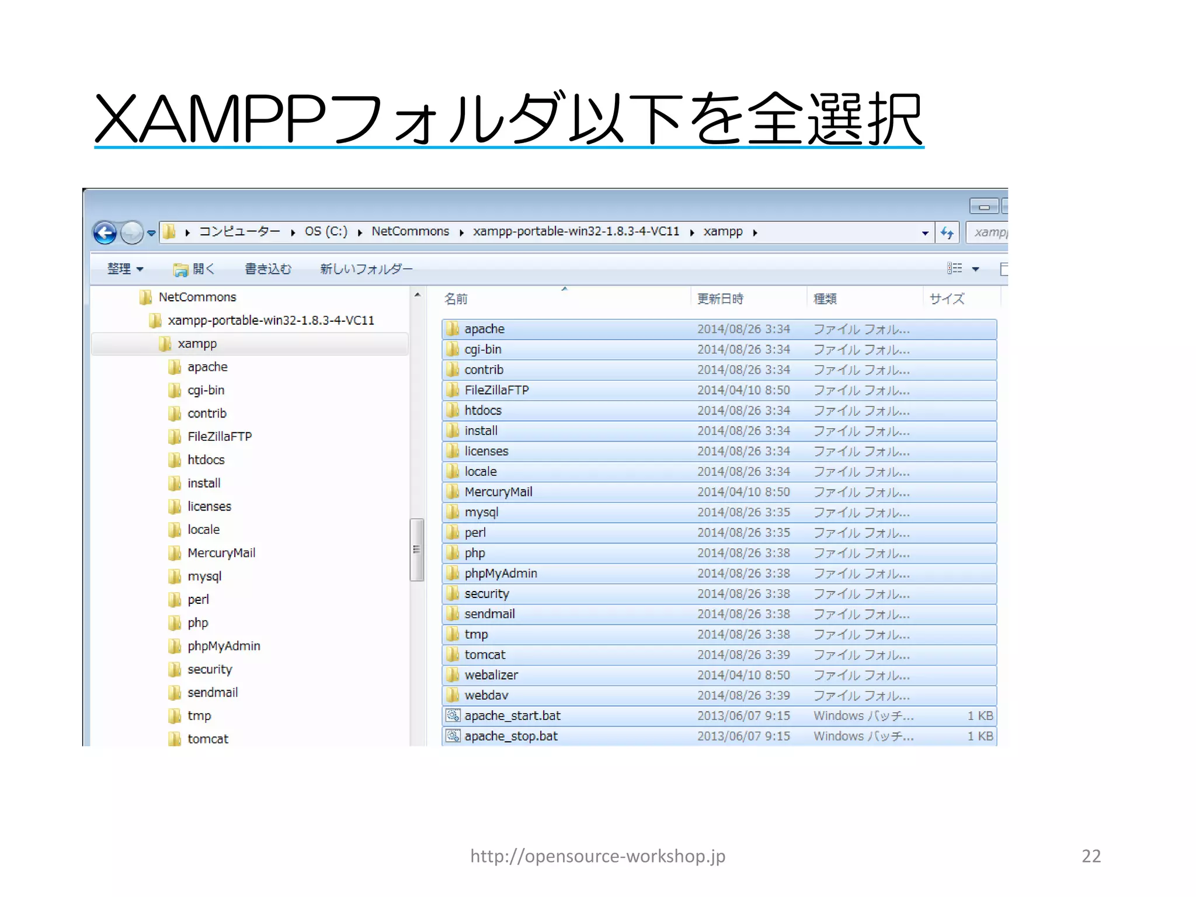Click the xampp search box
Image resolution: width=1196 pixels, height=897 pixels.
point(988,232)
